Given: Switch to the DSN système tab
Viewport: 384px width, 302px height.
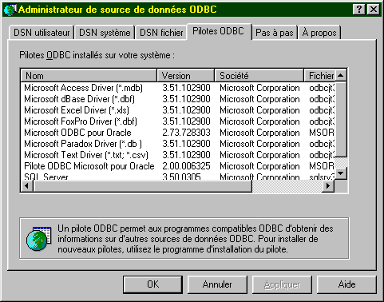Looking at the screenshot, I should point(105,33).
